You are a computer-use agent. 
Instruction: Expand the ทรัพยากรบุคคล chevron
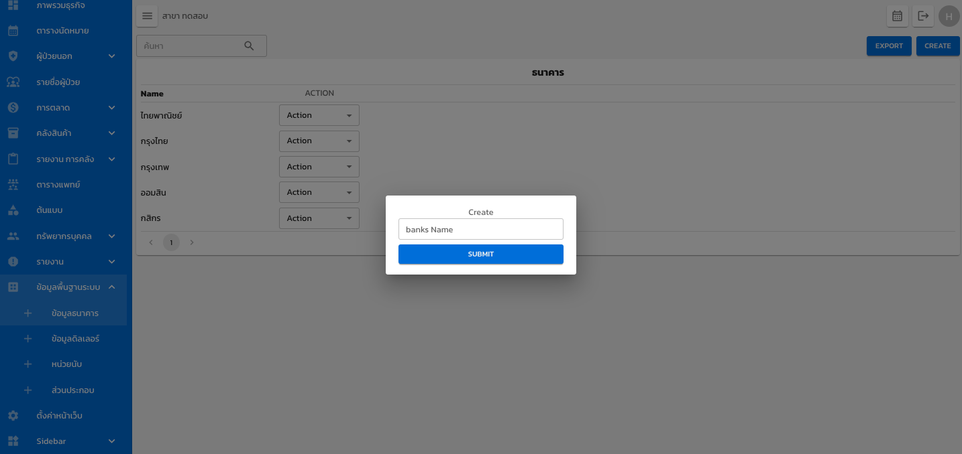tap(112, 236)
